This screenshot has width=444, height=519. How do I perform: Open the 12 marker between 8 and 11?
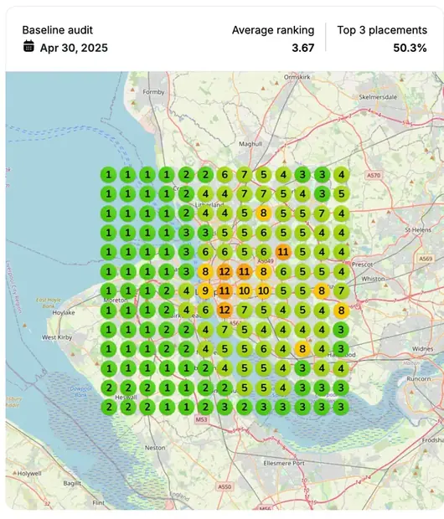click(225, 272)
